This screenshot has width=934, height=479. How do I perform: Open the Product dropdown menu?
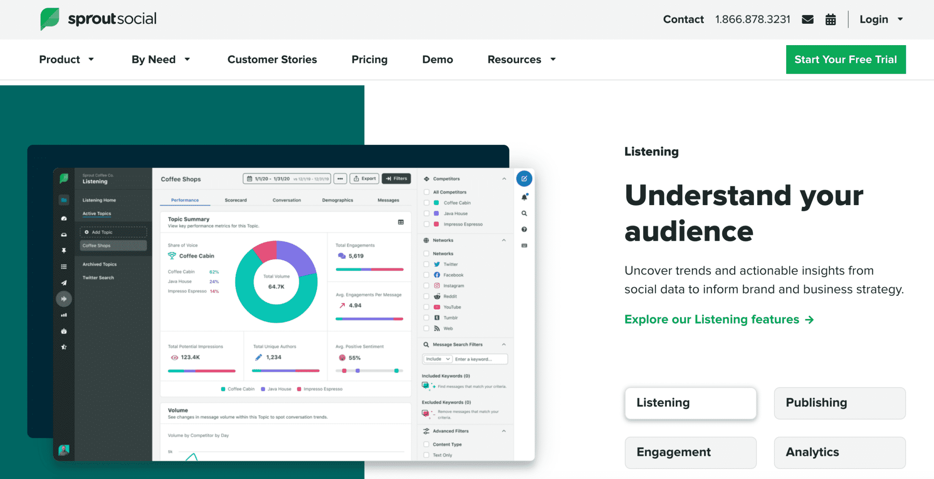pyautogui.click(x=67, y=59)
